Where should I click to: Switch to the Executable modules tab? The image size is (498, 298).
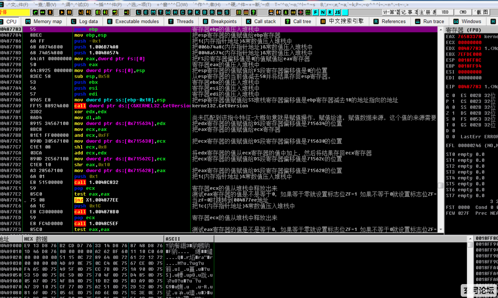[x=133, y=22]
